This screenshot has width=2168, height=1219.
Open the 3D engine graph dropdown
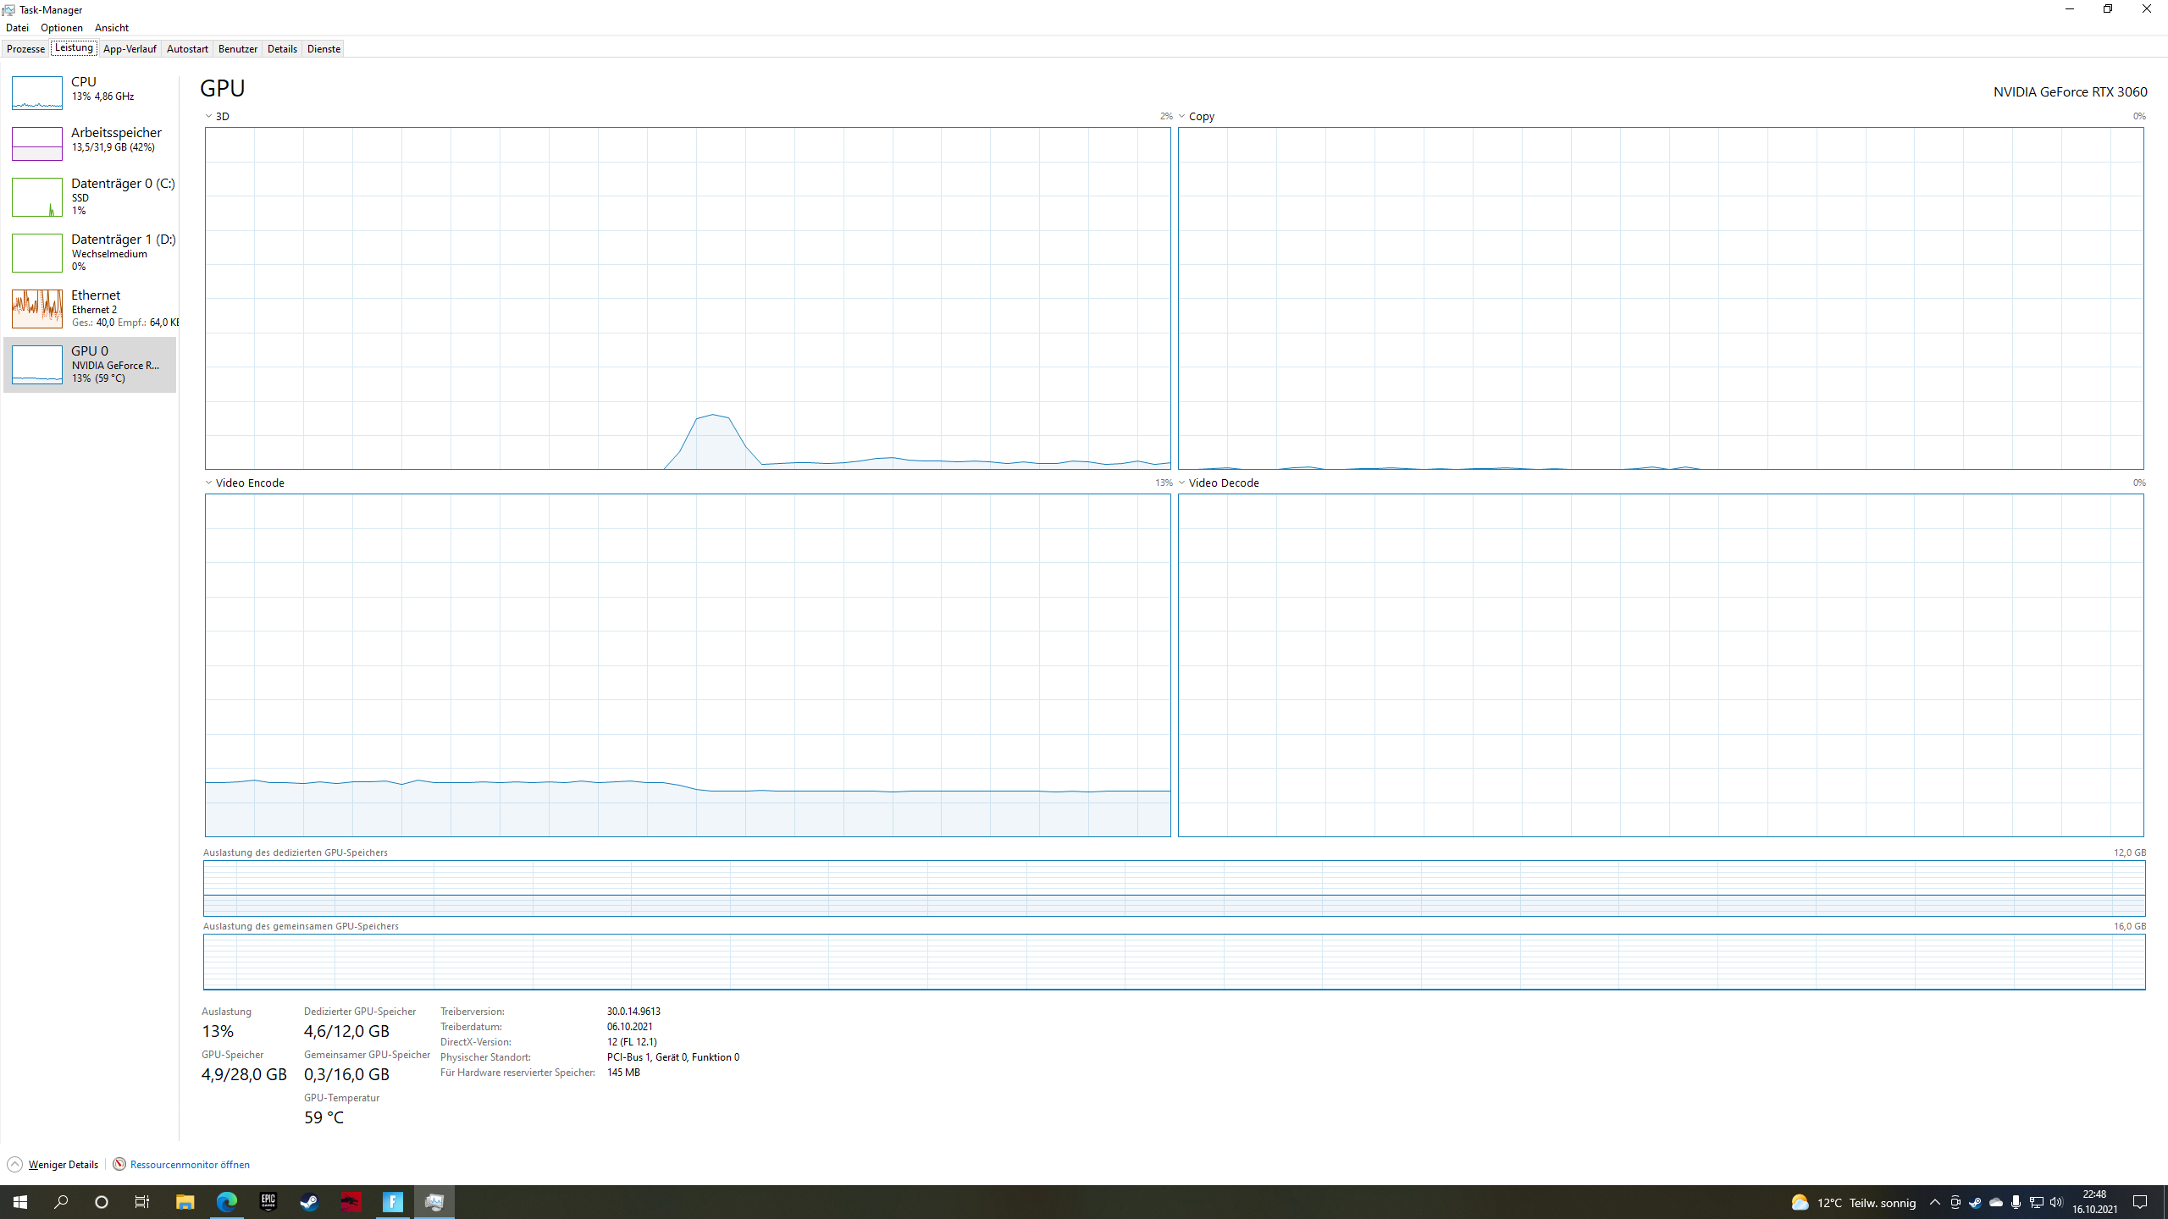point(209,116)
